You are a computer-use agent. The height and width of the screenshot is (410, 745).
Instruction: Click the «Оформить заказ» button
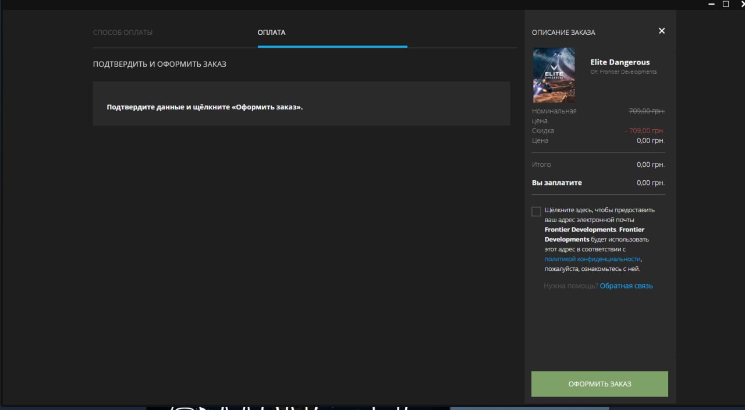[599, 384]
